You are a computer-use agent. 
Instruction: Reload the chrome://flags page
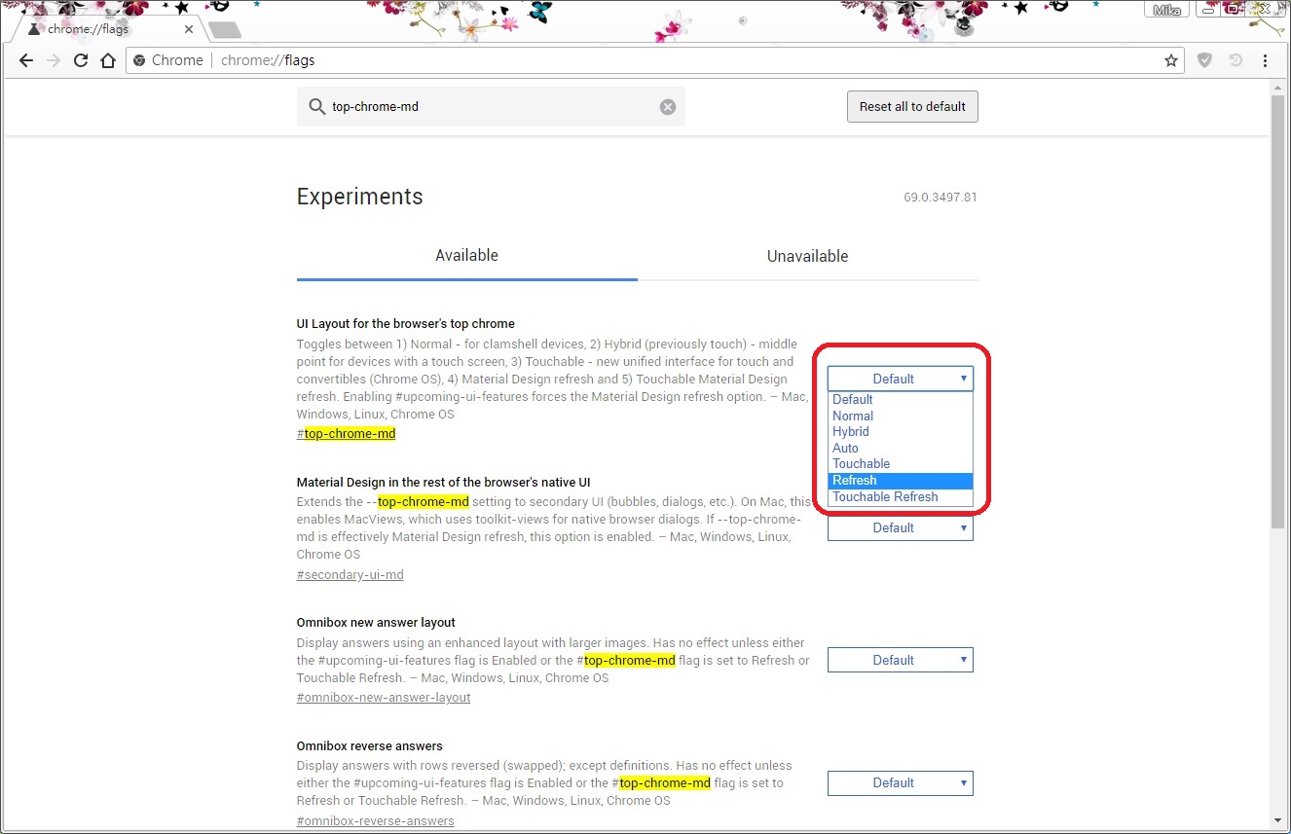(81, 60)
